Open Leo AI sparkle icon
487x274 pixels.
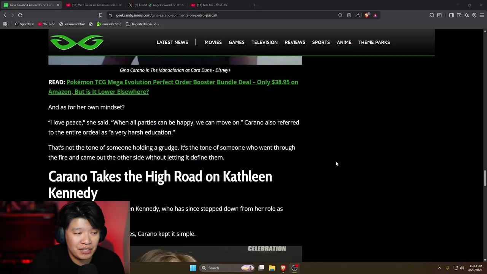pos(466,15)
